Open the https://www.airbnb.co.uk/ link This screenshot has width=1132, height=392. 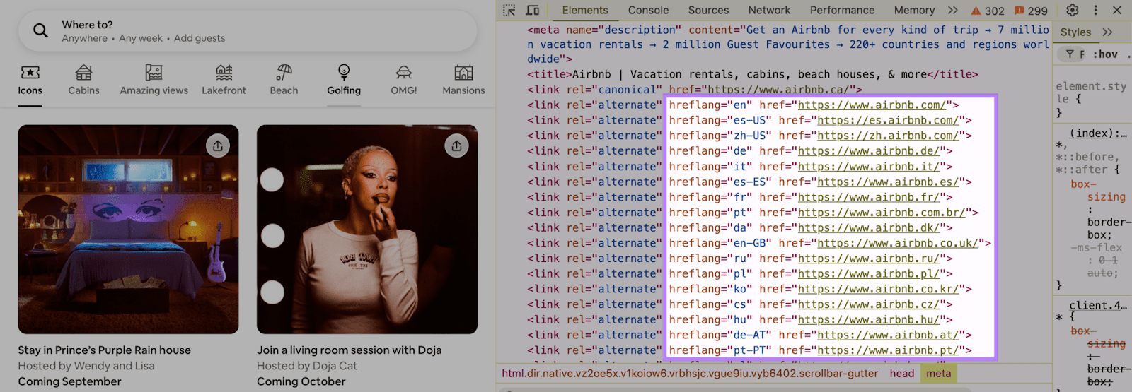pyautogui.click(x=898, y=243)
